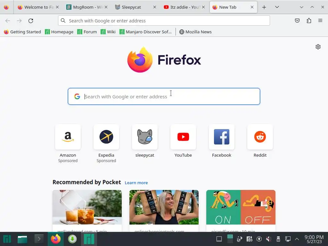Open Wiki bookmark

tap(108, 32)
